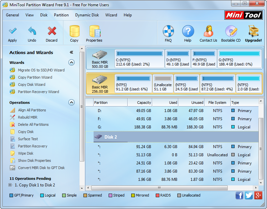Select Show Disk Properties operation
The width and height of the screenshot is (267, 209).
pos(34,161)
